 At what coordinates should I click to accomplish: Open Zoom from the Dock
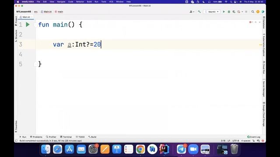[193, 149]
